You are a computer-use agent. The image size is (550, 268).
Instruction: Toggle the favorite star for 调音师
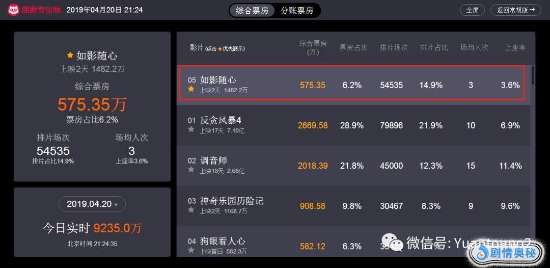(191, 170)
